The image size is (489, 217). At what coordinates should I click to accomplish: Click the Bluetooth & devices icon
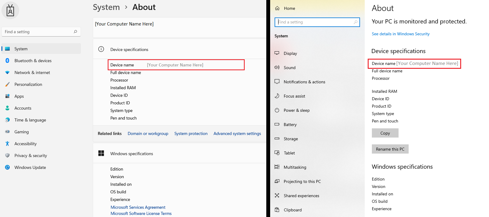click(7, 60)
